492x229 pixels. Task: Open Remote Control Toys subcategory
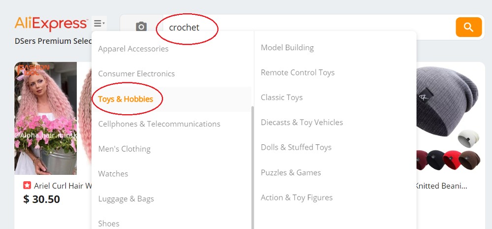(x=298, y=72)
